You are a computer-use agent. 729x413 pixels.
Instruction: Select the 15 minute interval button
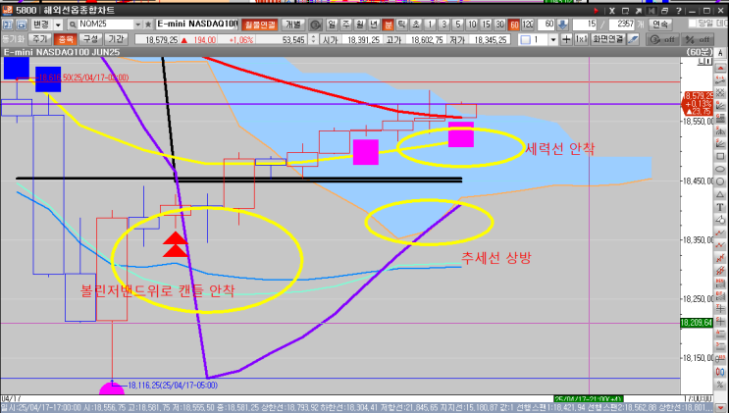click(x=486, y=25)
